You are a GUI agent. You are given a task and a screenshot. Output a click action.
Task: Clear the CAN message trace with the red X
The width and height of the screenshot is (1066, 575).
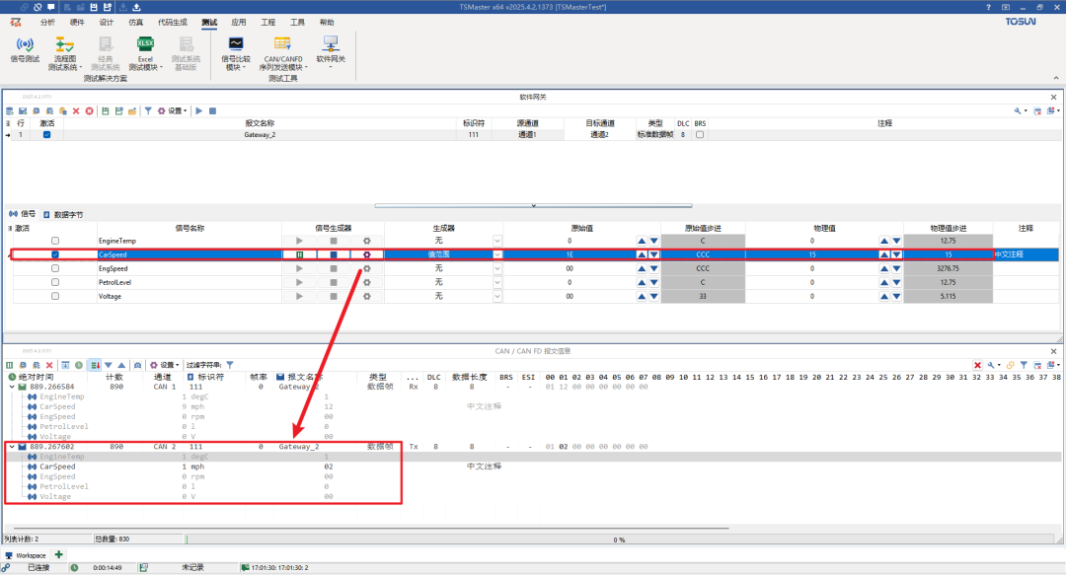tap(49, 365)
